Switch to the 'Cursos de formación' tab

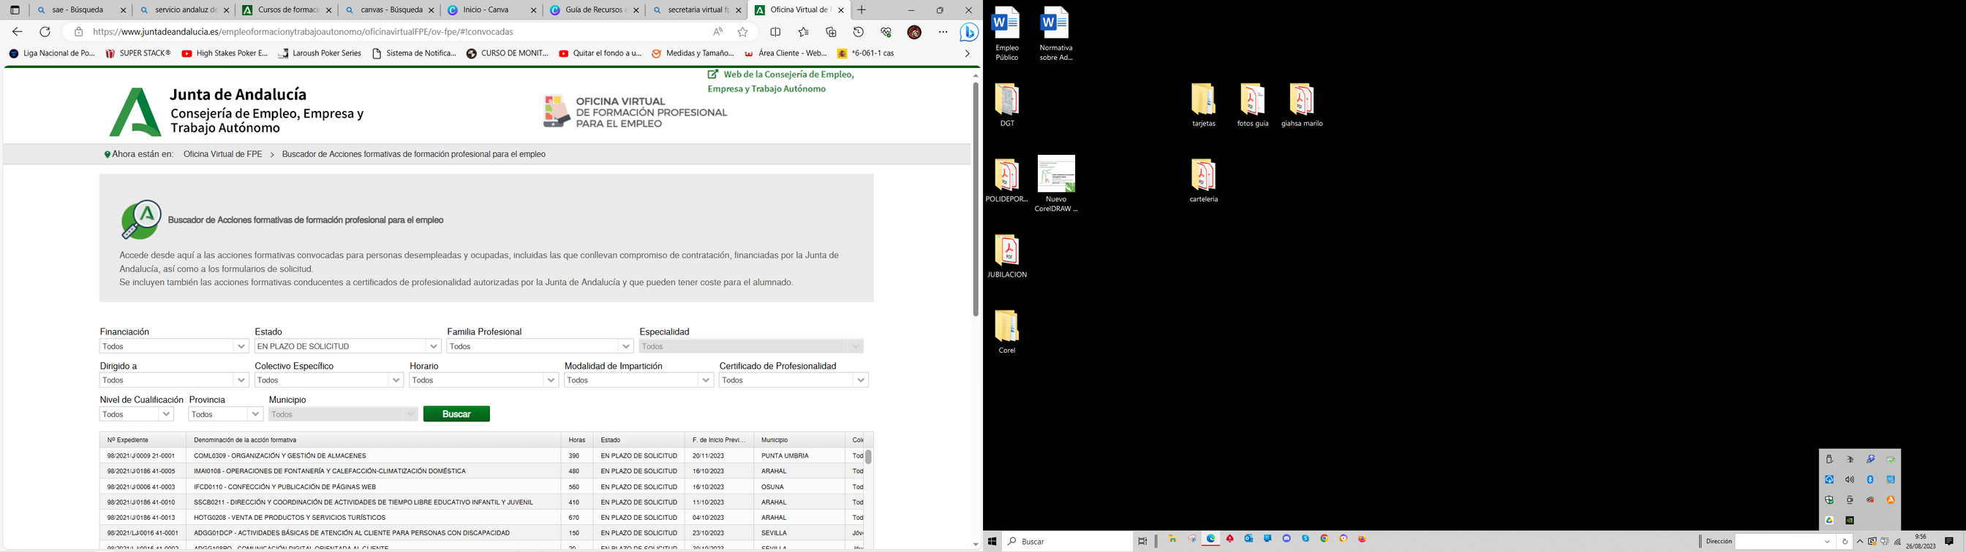click(x=287, y=10)
